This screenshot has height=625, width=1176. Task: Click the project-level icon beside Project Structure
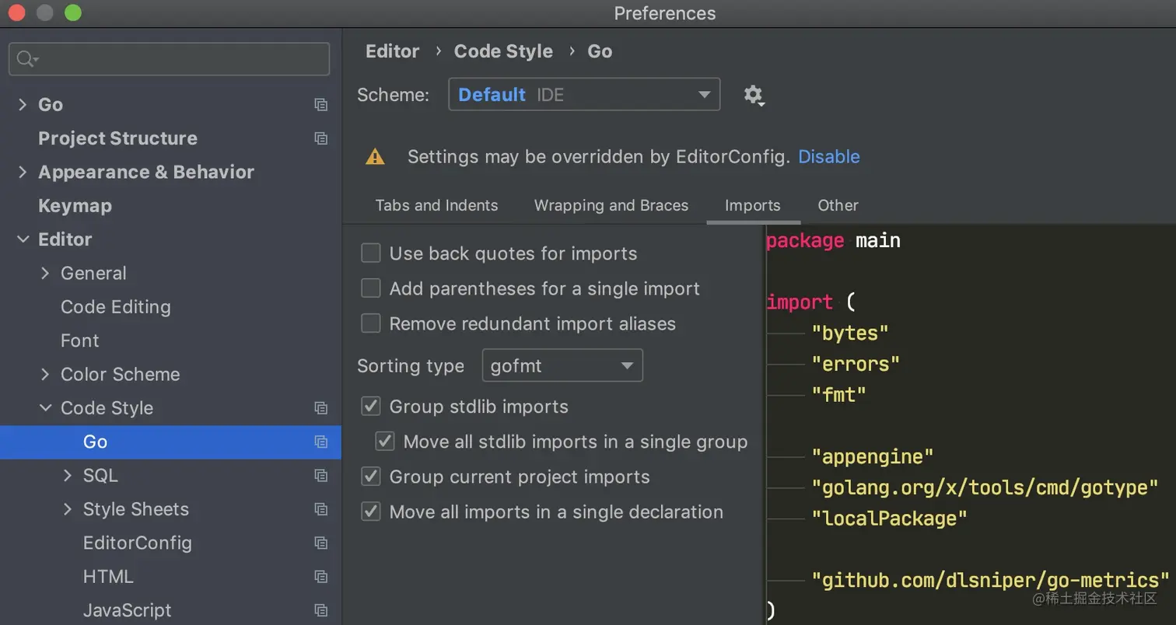(320, 138)
